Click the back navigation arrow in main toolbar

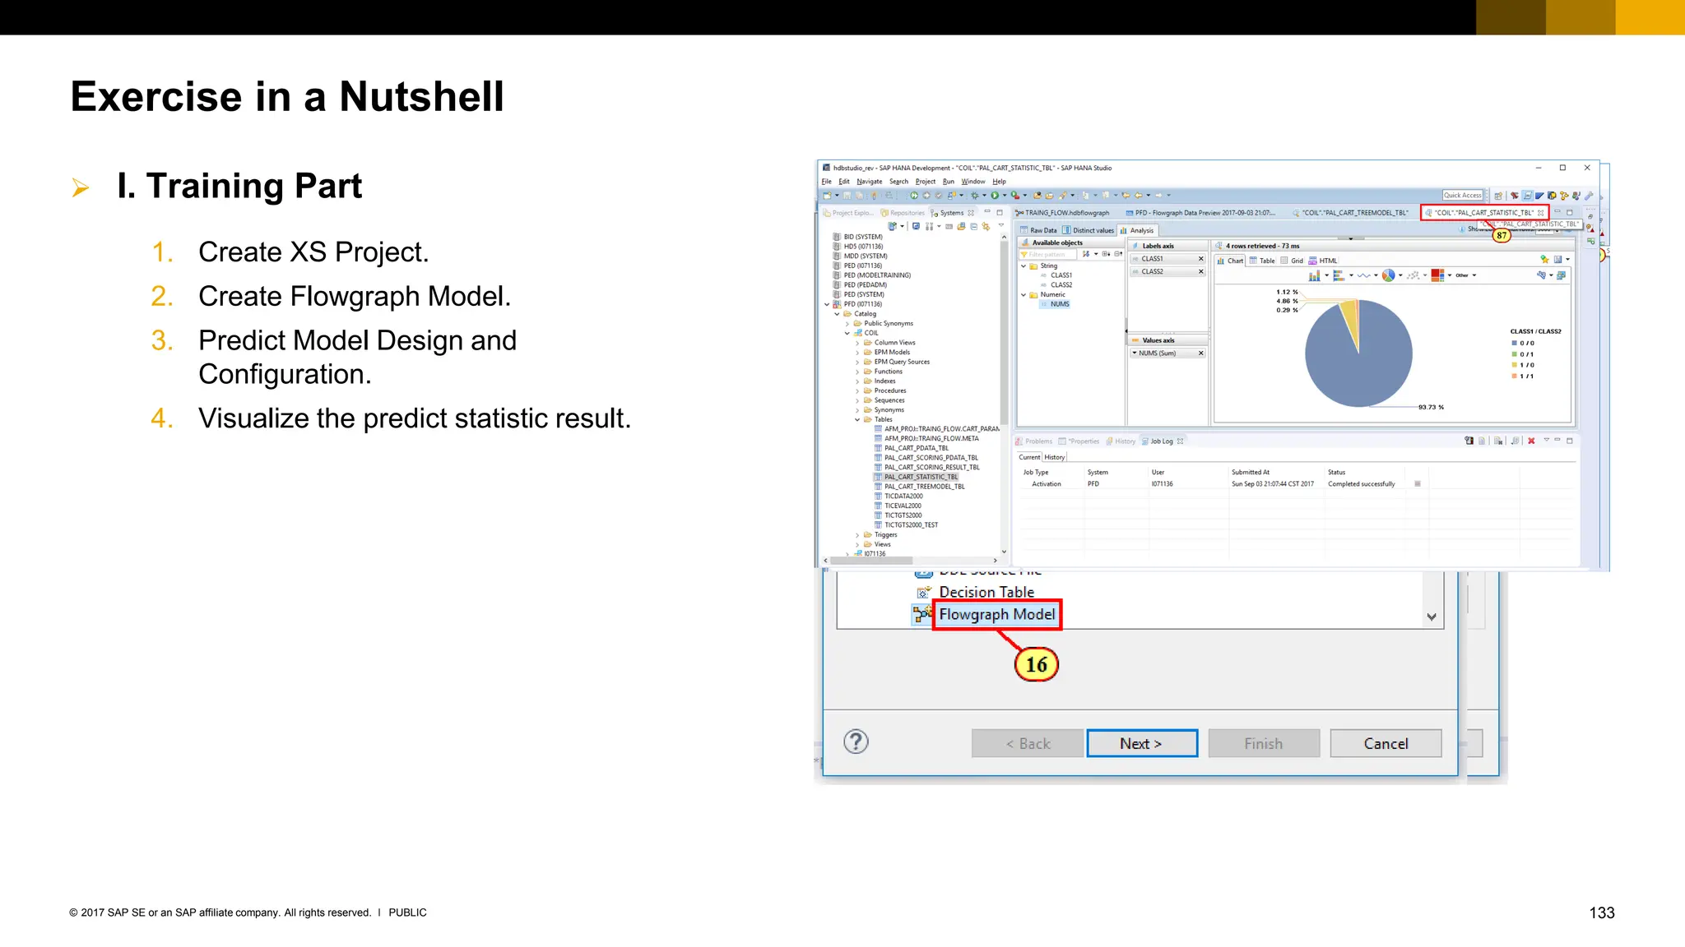point(1139,196)
